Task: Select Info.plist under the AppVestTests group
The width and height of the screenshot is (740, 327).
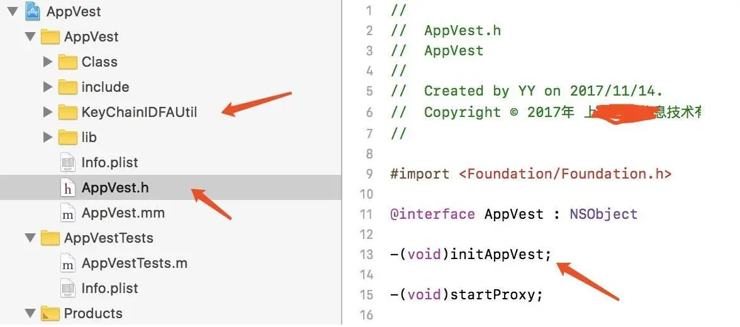Action: [109, 288]
